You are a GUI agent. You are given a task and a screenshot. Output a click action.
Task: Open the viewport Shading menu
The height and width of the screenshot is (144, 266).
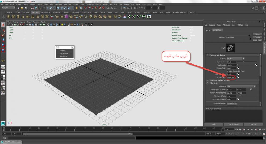click(x=15, y=22)
